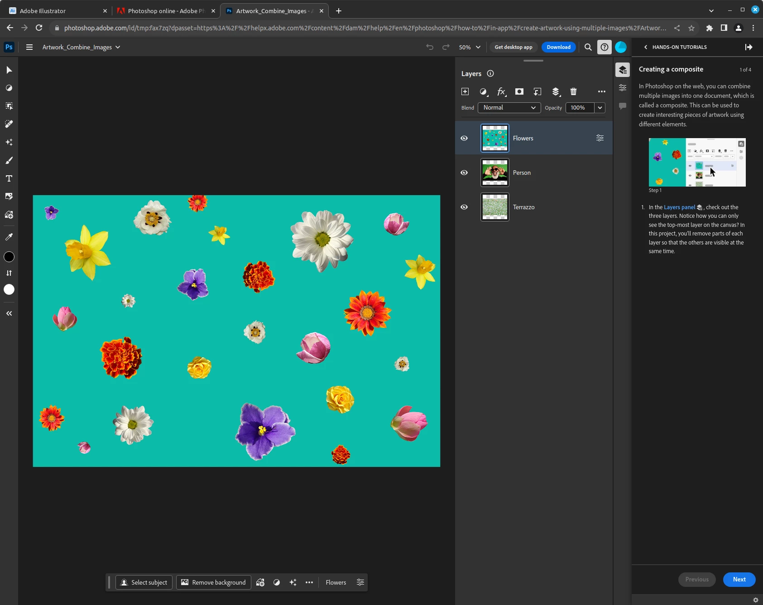Click the Move tool arrow icon
This screenshot has width=763, height=605.
click(x=9, y=70)
